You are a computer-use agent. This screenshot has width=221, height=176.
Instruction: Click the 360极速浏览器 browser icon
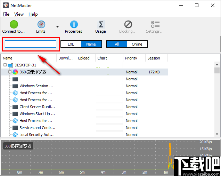[x=15, y=72]
